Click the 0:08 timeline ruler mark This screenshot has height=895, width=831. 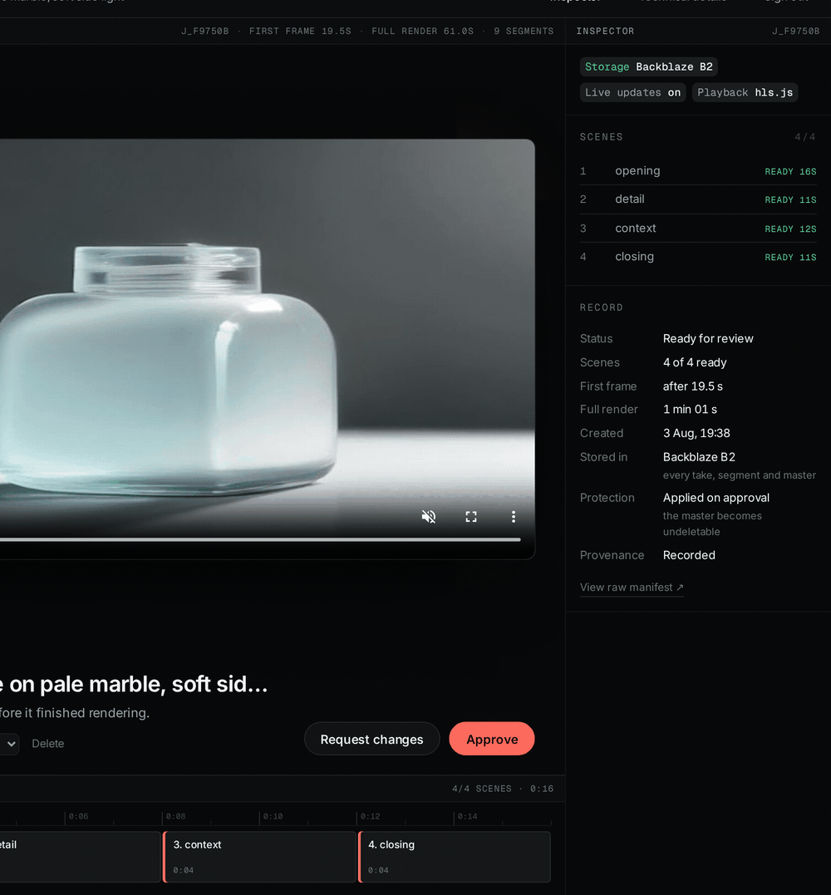point(175,816)
